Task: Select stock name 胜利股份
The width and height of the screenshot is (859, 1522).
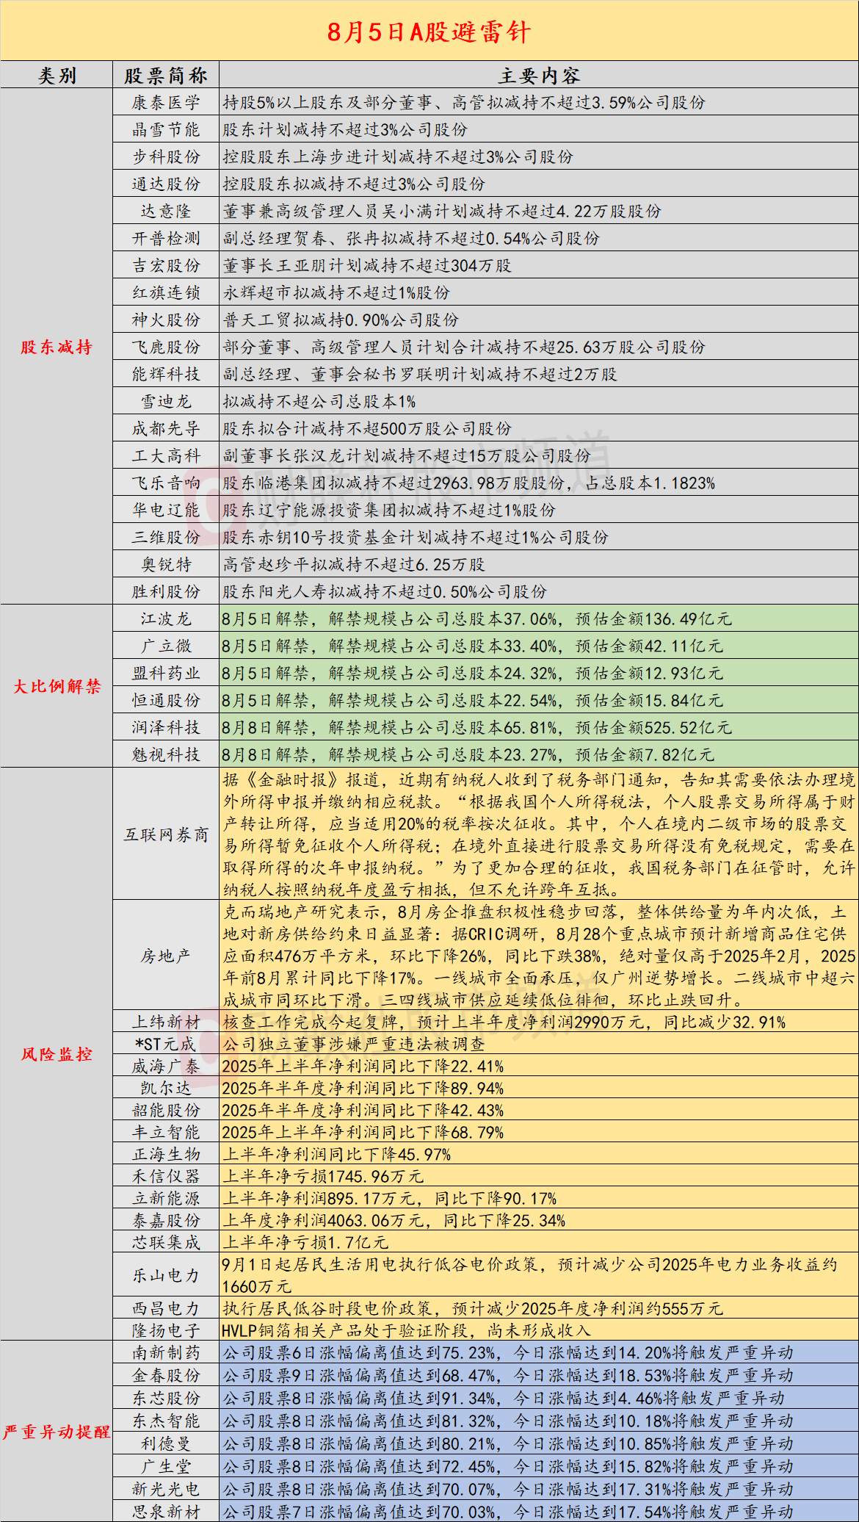Action: click(166, 591)
